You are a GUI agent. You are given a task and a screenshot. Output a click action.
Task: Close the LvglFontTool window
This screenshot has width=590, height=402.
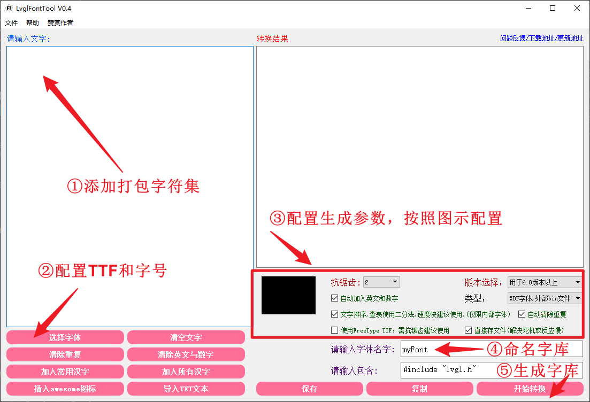pyautogui.click(x=577, y=8)
